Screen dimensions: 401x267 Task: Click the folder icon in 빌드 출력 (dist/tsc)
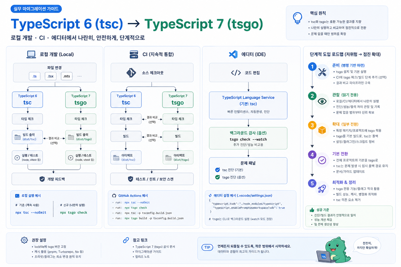coord(17,137)
